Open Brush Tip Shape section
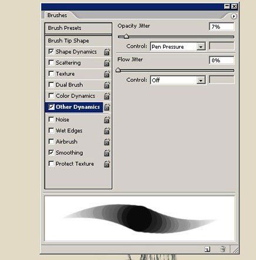The height and width of the screenshot is (260, 256). tap(78, 41)
